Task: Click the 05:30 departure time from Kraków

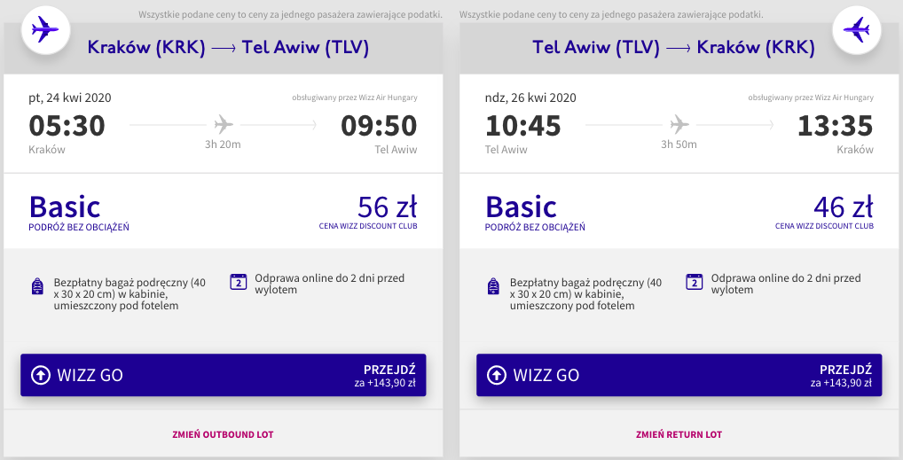Action: tap(67, 126)
